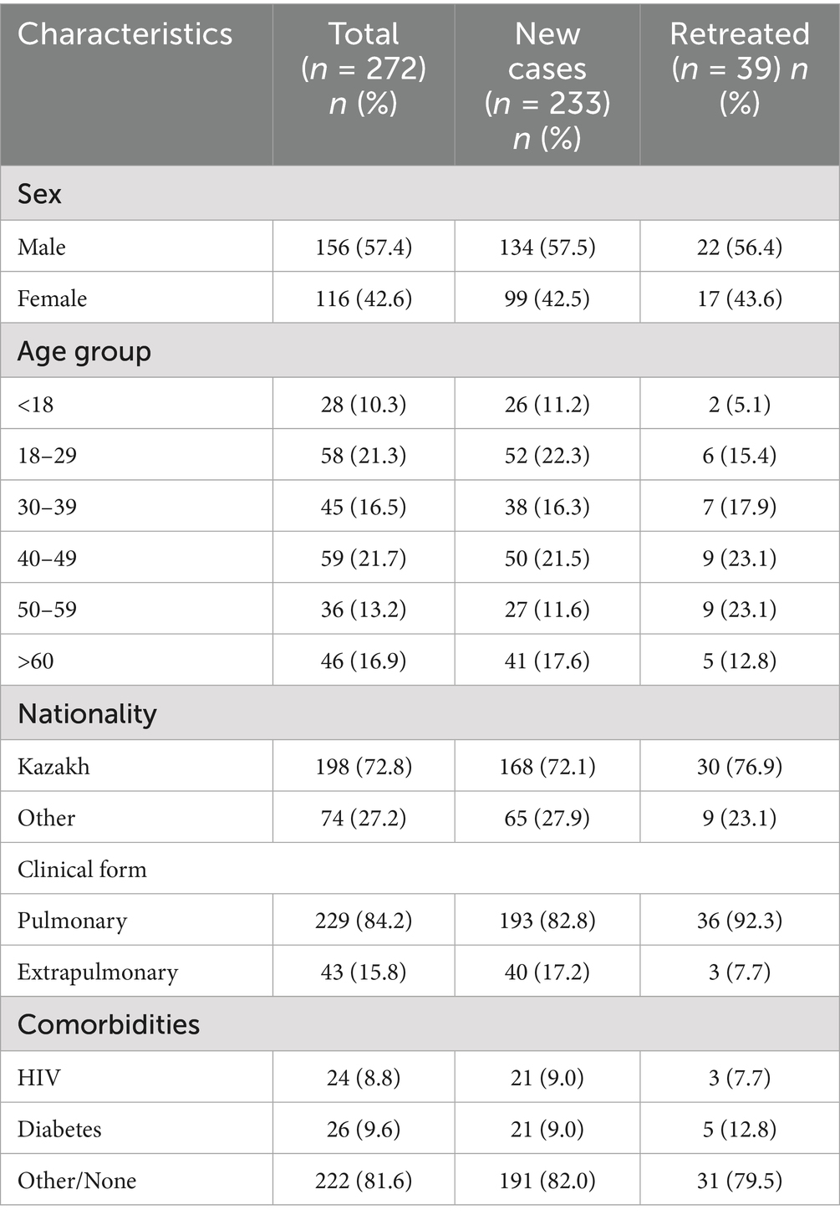Click the Other/None total cell 222 (81.6)

coord(364,1180)
